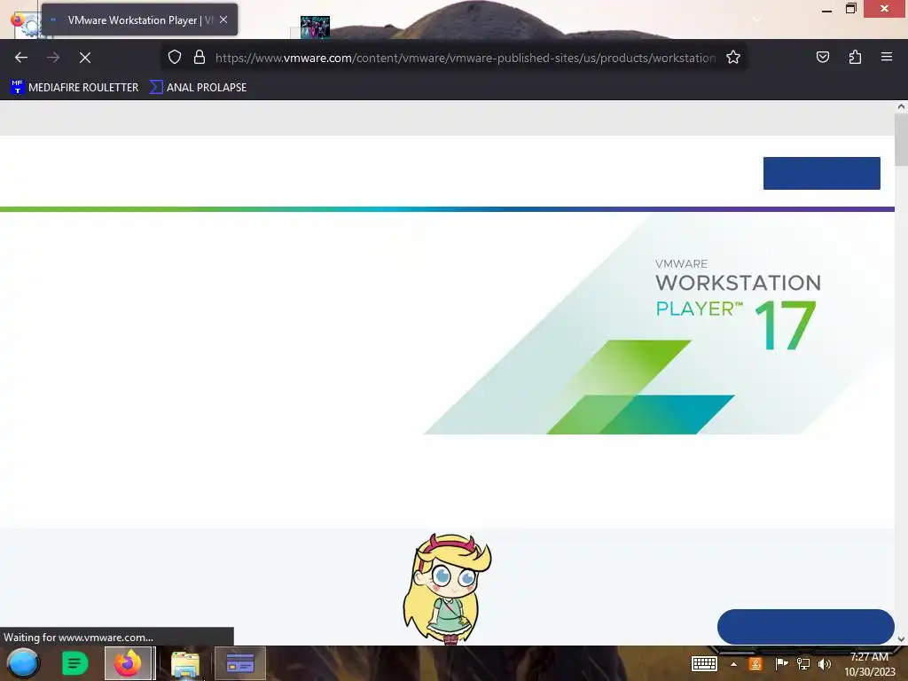Click the blue button in page header
Image resolution: width=908 pixels, height=681 pixels.
pos(821,173)
